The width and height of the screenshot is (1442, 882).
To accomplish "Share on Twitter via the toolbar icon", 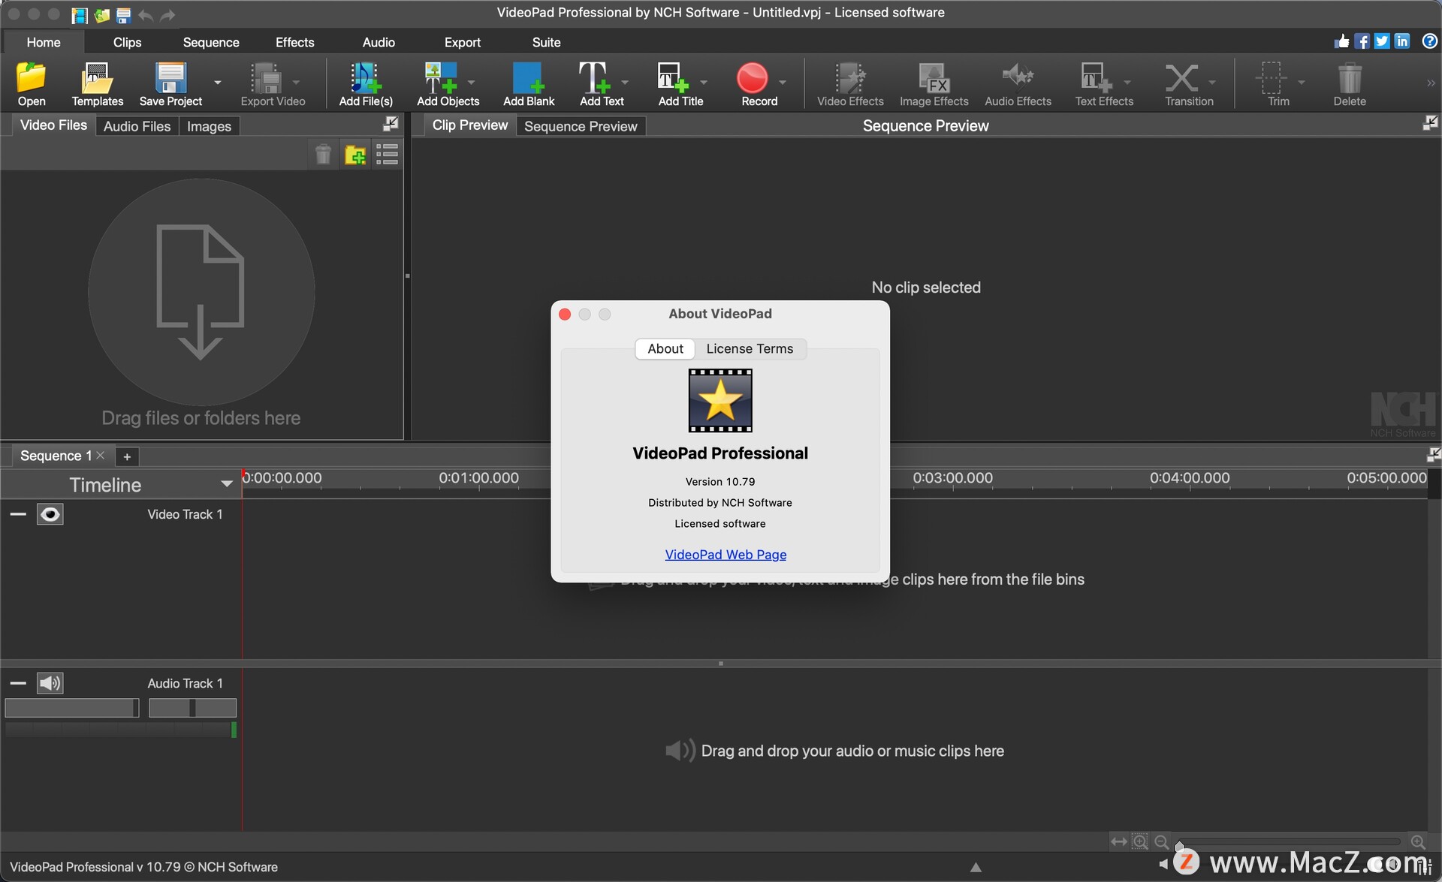I will tap(1382, 41).
